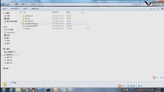164x92 pixels.
Task: Open the view options dropdown arrow
Action: pyautogui.click(x=154, y=8)
